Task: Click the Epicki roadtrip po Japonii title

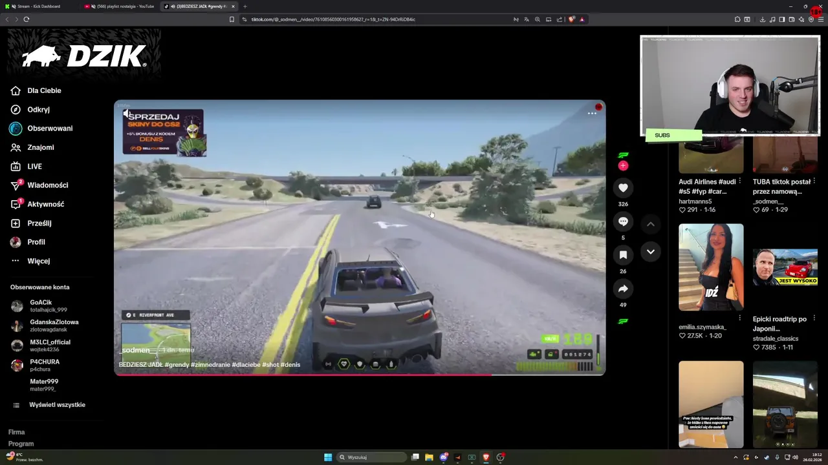Action: (780, 324)
